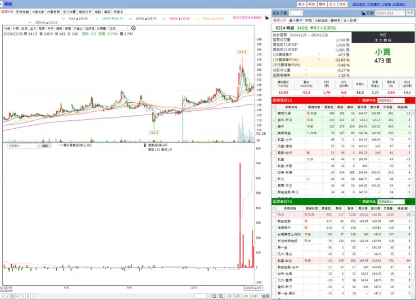The image size is (416, 300).
Task: Expand more pages arrow after page 6
Action: click(x=33, y=296)
